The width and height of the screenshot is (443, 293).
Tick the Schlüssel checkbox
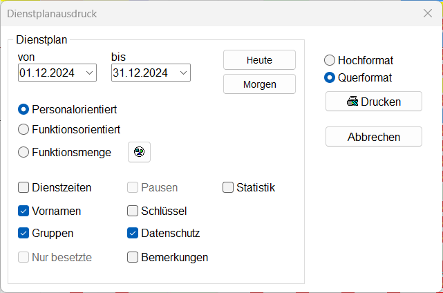pyautogui.click(x=133, y=211)
